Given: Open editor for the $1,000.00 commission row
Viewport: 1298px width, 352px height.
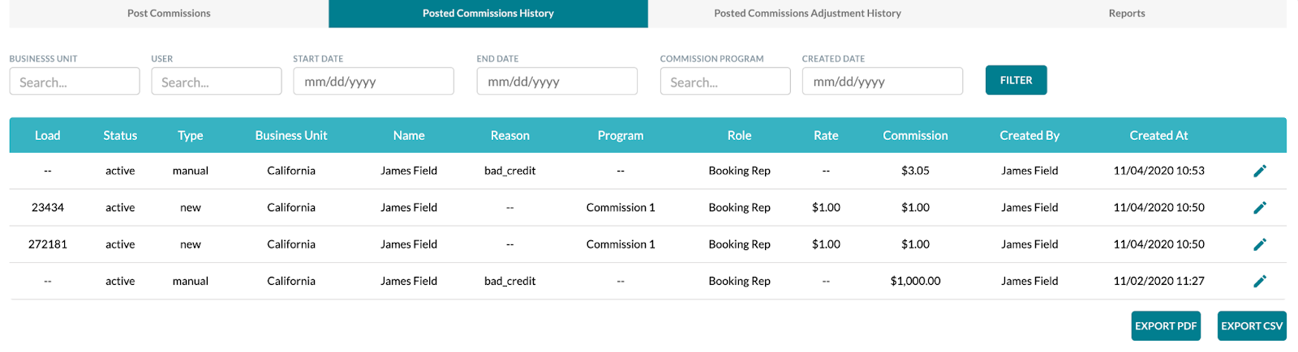Looking at the screenshot, I should (x=1260, y=282).
